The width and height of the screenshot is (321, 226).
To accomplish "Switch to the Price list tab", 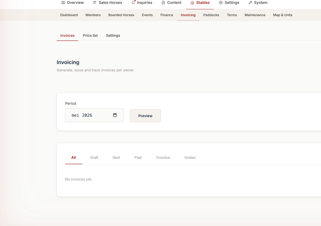I will click(90, 35).
